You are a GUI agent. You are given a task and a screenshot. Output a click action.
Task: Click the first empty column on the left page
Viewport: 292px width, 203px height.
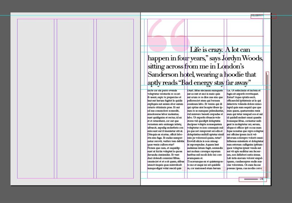(36, 99)
